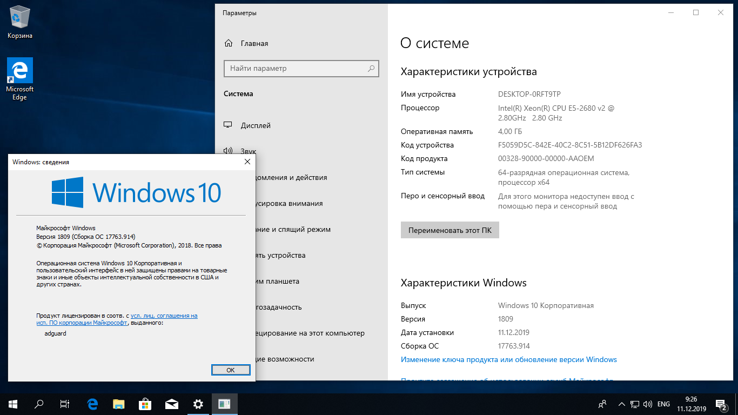Image resolution: width=738 pixels, height=415 pixels.
Task: Switch to Settings gear on the taskbar
Action: [198, 404]
